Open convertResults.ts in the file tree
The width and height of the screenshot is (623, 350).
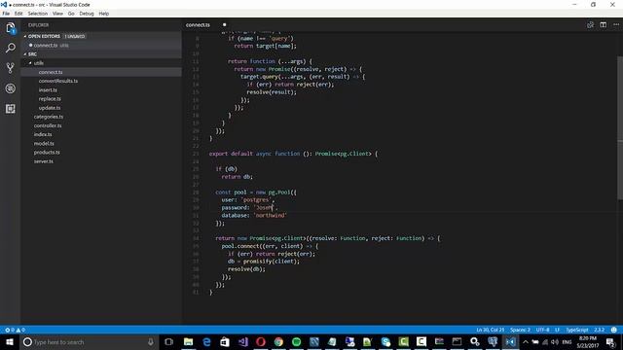pyautogui.click(x=58, y=81)
